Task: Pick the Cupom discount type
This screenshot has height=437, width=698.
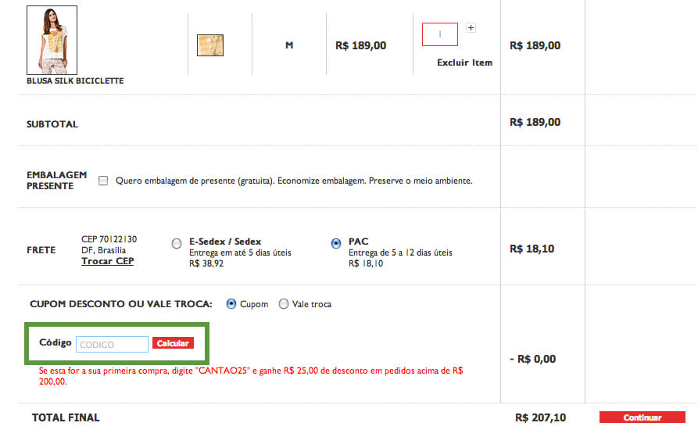Action: point(231,304)
